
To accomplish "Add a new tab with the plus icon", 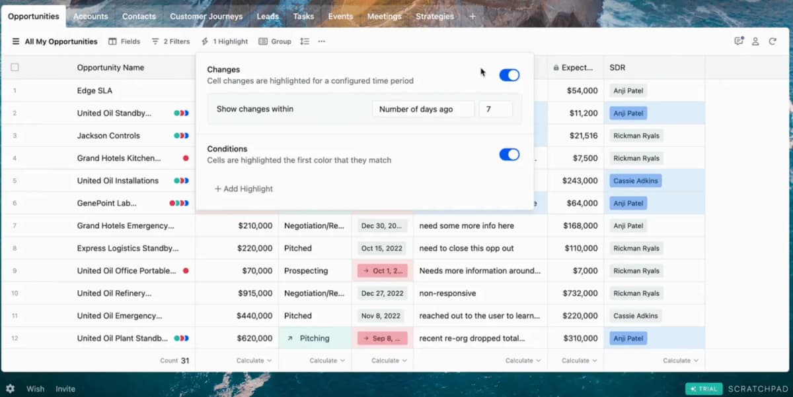I will click(x=472, y=16).
